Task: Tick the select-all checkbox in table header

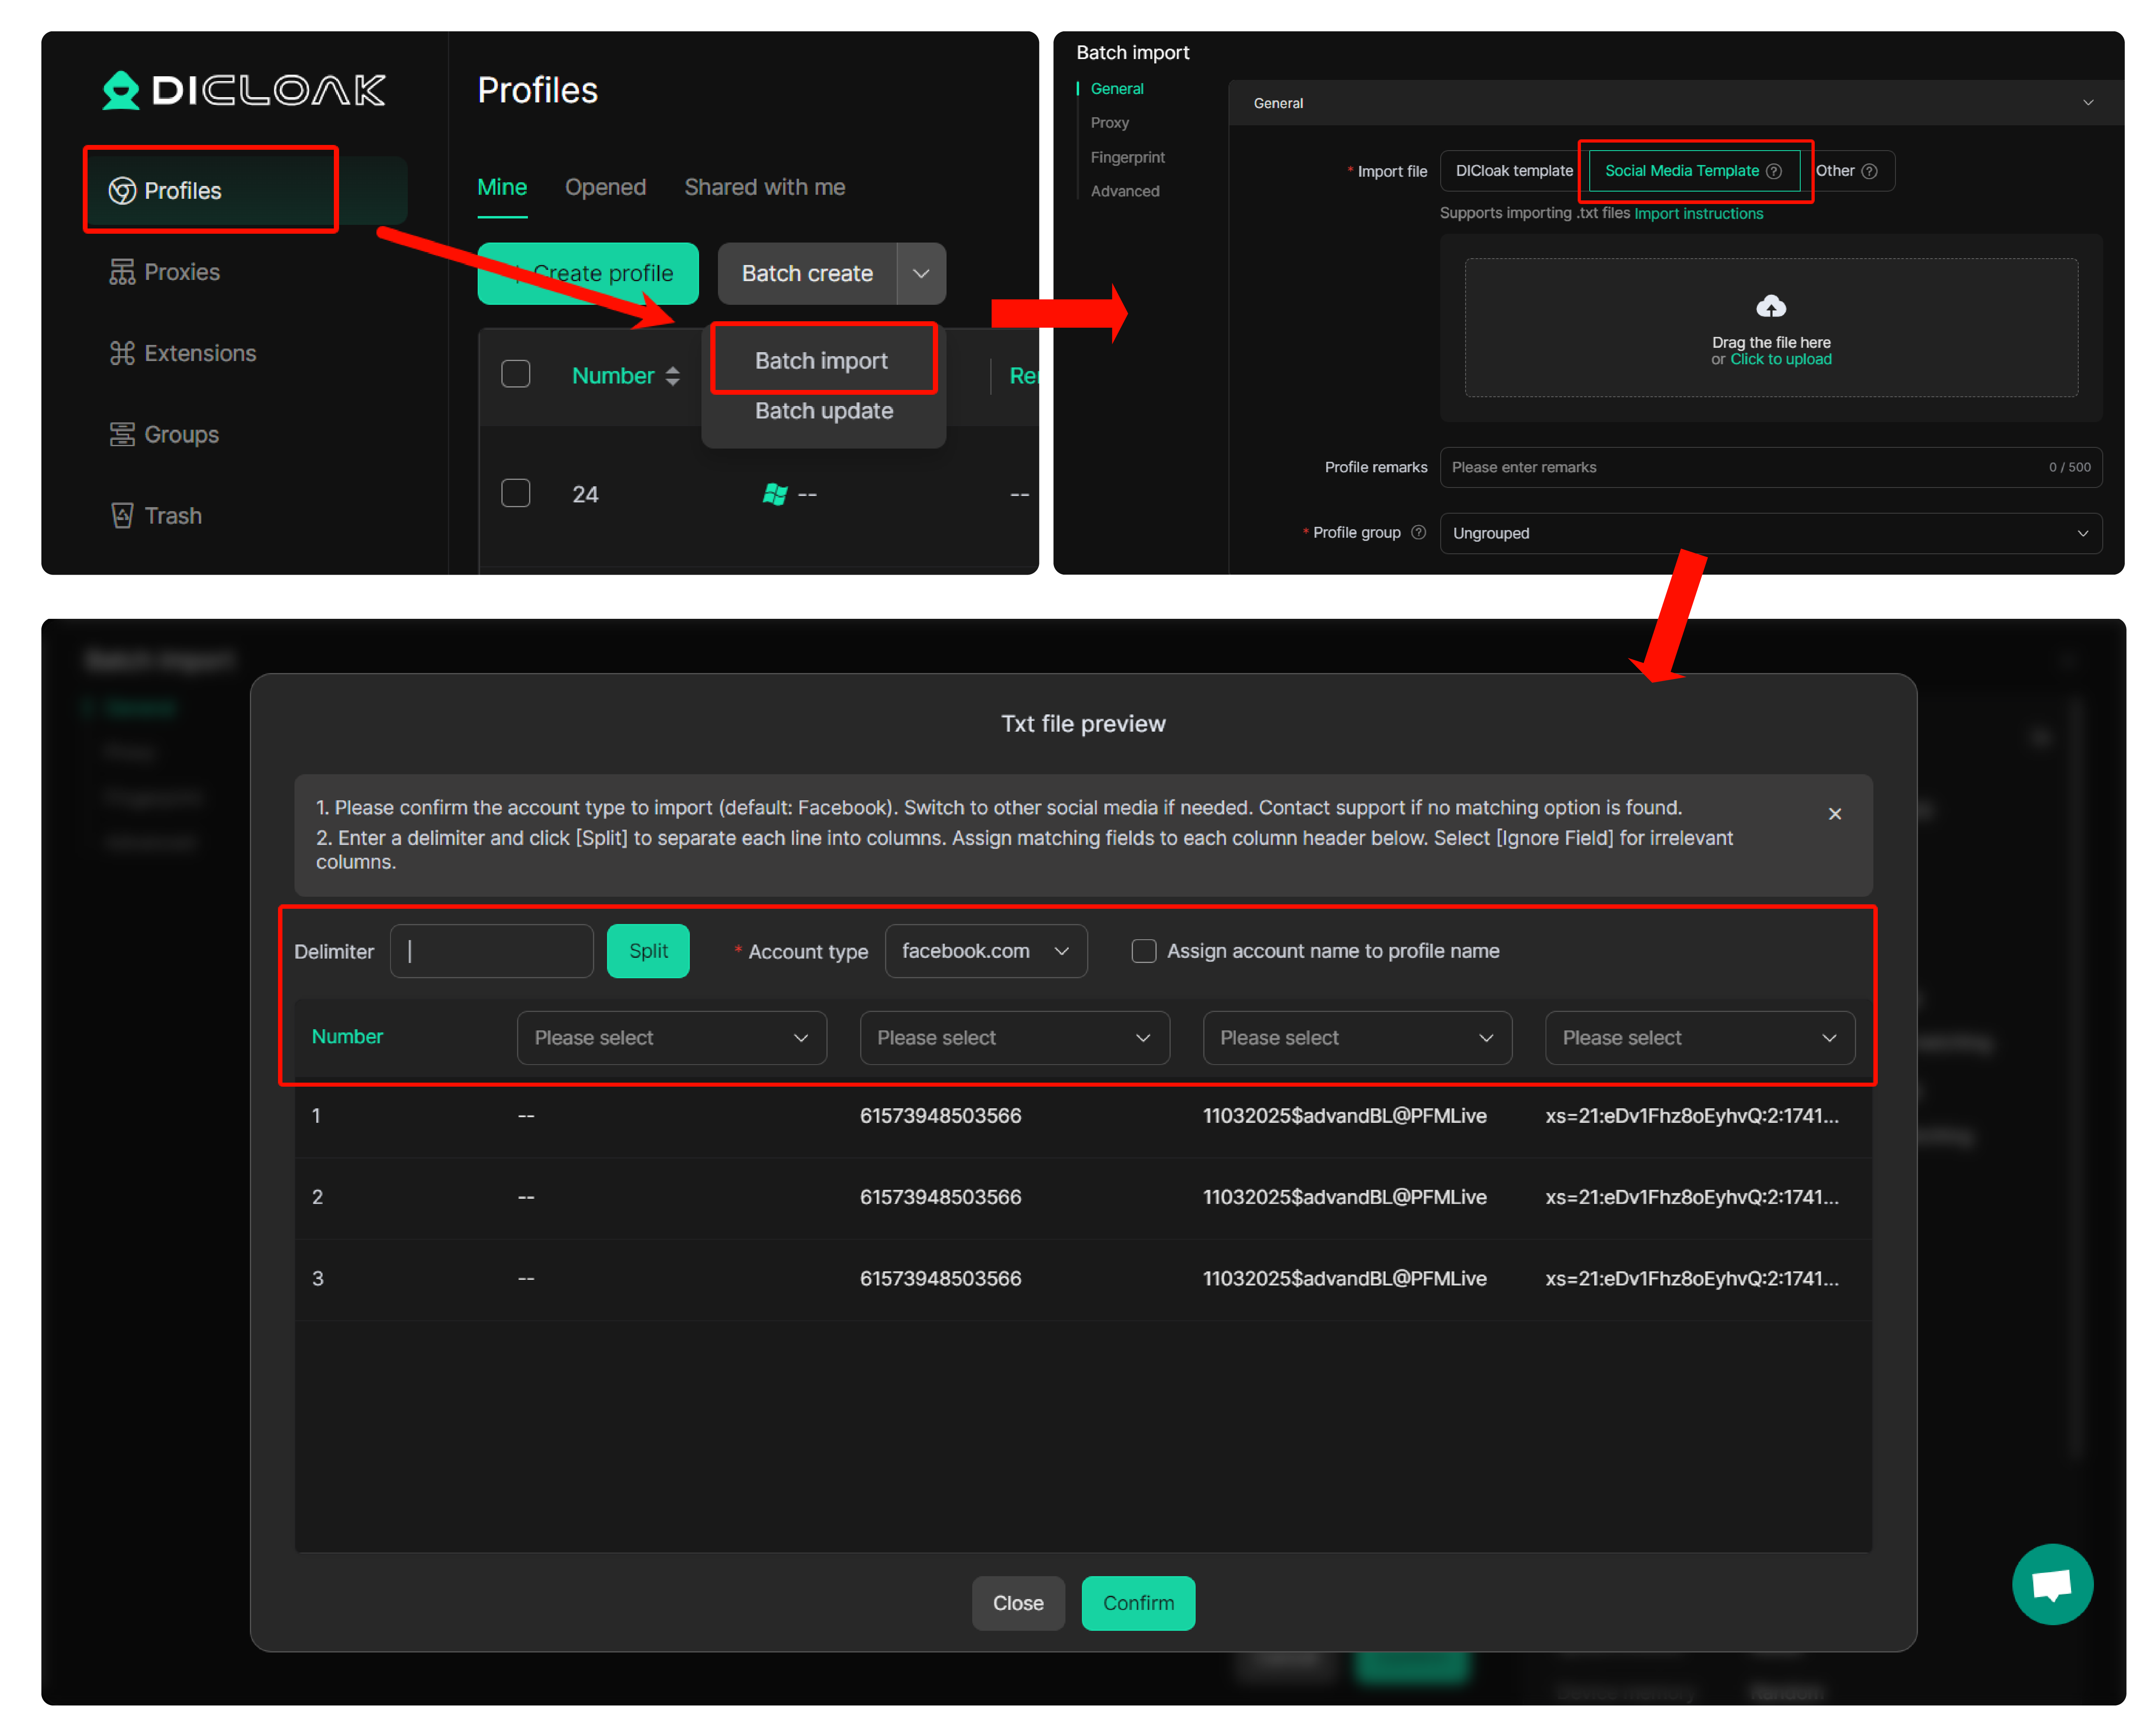Action: (515, 374)
